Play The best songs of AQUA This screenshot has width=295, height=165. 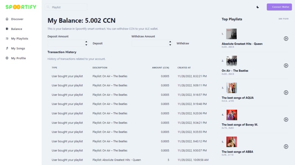coord(286,93)
